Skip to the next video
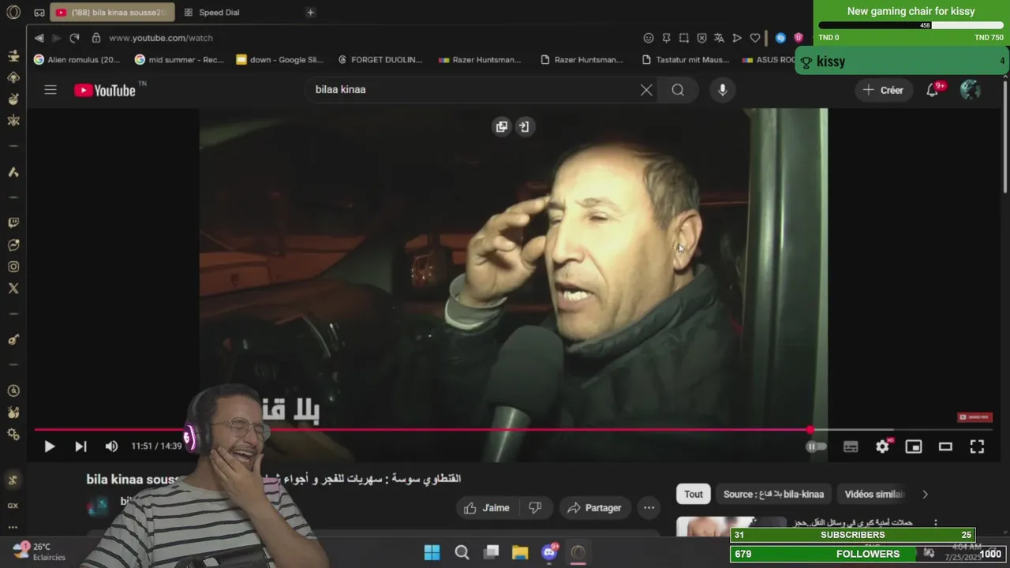 pyautogui.click(x=80, y=447)
